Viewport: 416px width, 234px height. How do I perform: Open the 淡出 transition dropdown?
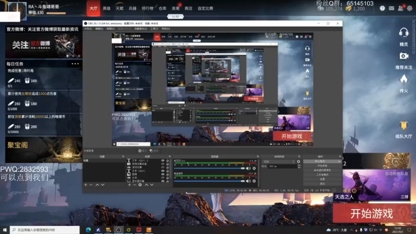(279, 161)
